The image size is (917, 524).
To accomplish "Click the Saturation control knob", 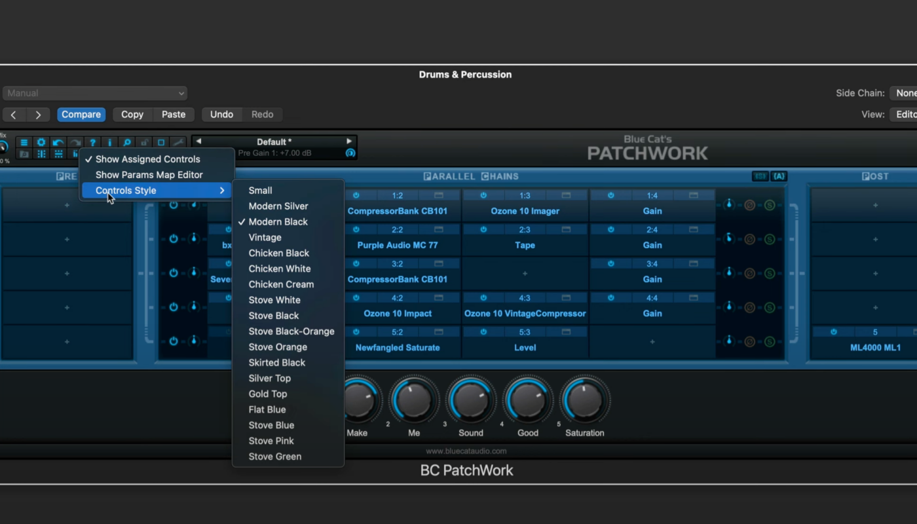I will tap(585, 399).
